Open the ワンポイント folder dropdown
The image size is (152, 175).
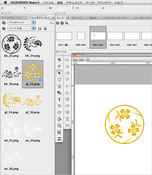pyautogui.click(x=22, y=22)
